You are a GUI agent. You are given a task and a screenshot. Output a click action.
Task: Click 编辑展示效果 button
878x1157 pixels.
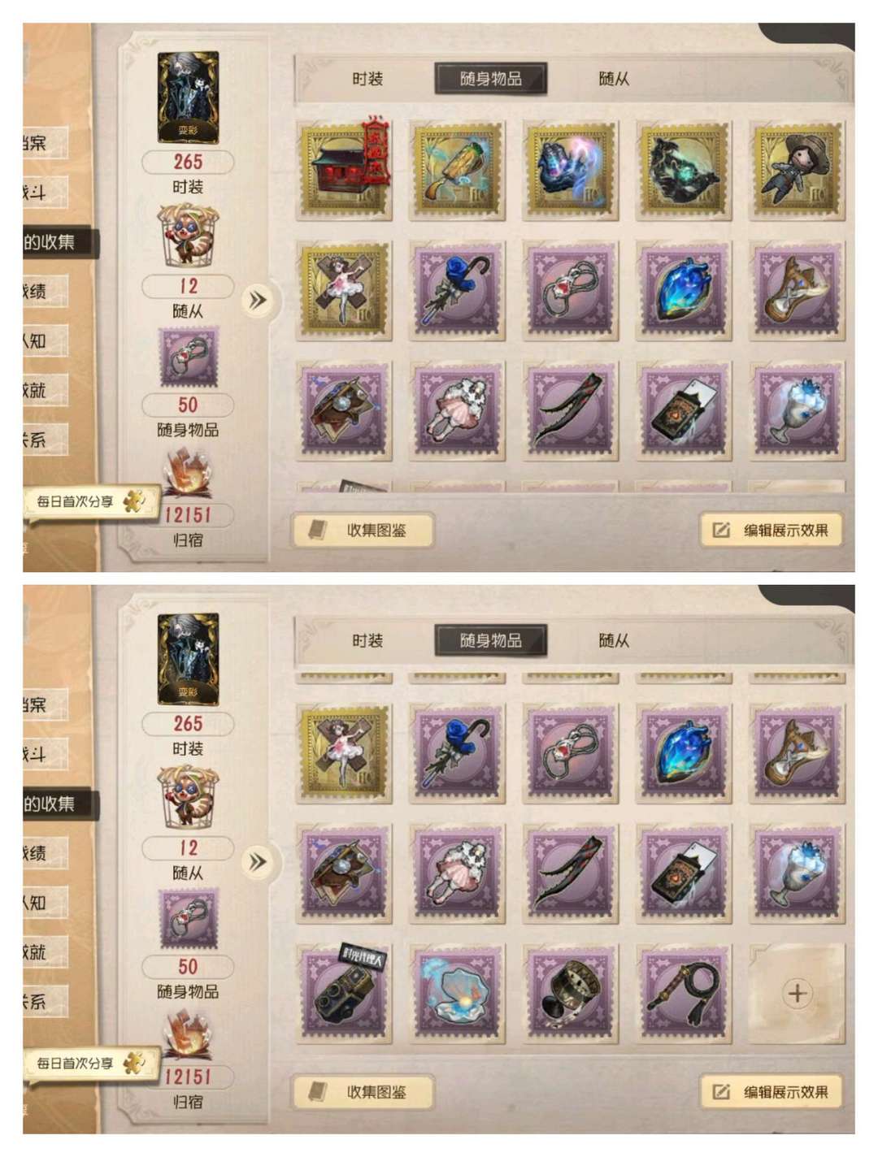(772, 531)
